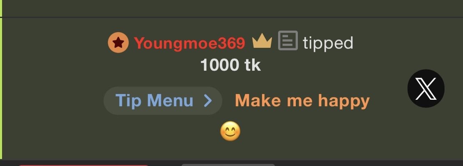Click the smiling face emoji

pyautogui.click(x=230, y=131)
